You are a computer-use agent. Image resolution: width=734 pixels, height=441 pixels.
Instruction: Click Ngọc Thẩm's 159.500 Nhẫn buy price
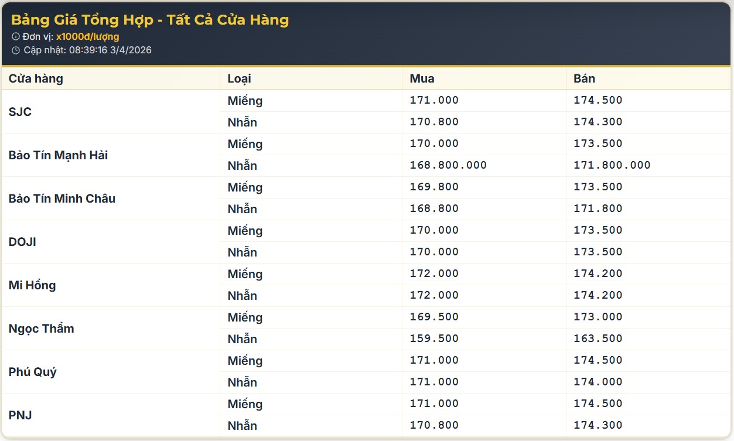coord(434,339)
